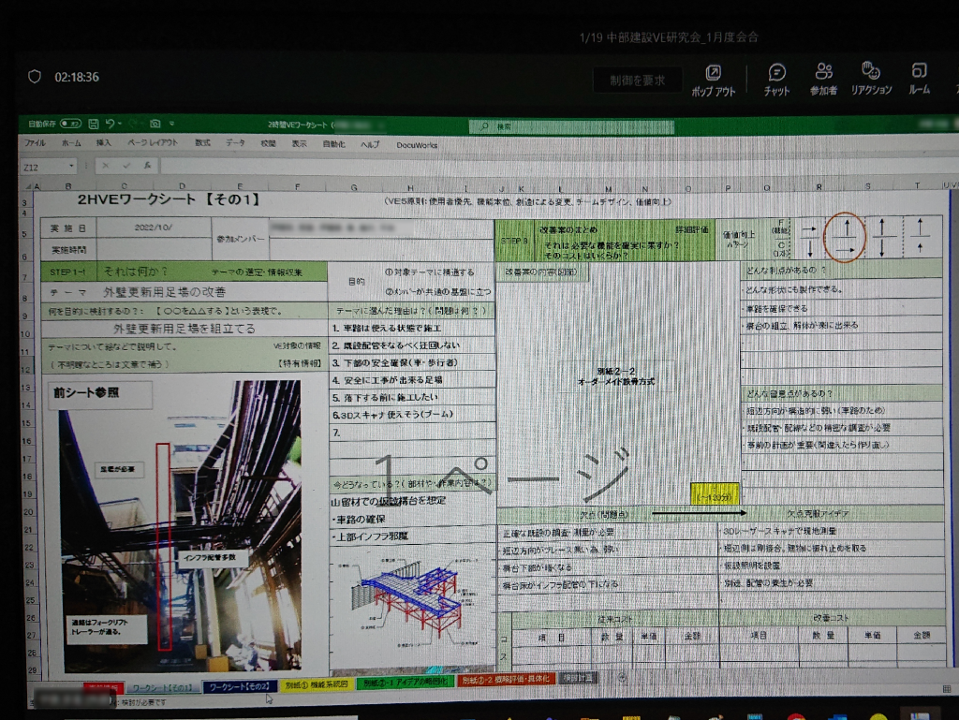The image size is (959, 720).
Task: Open the 校閲 ribbon tab
Action: pos(269,143)
